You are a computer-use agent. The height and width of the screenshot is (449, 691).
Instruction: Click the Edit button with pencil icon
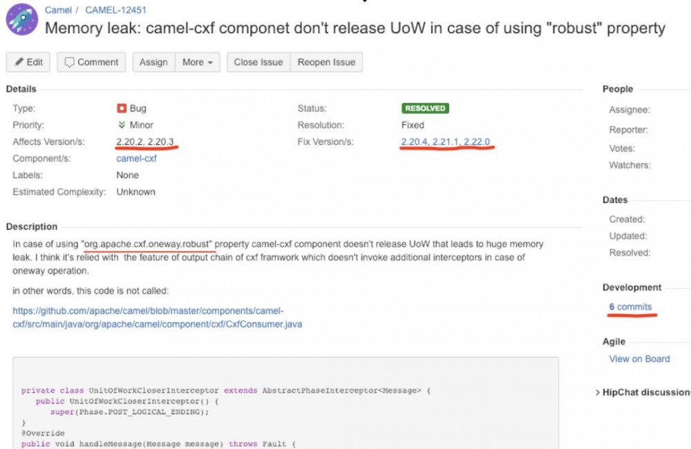click(28, 62)
